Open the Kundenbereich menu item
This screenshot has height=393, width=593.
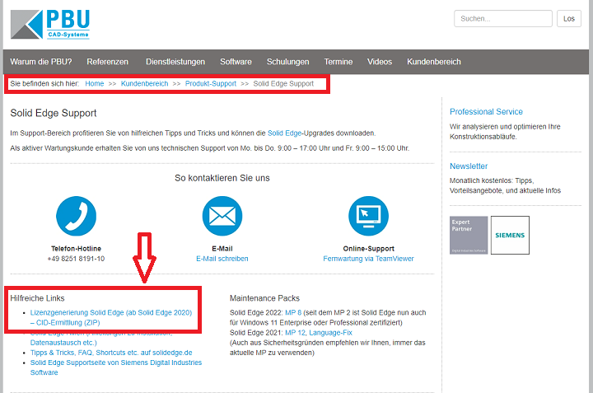click(x=434, y=62)
